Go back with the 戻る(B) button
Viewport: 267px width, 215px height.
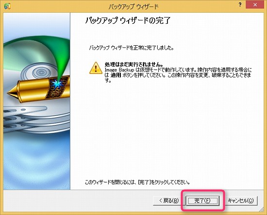[169, 200]
